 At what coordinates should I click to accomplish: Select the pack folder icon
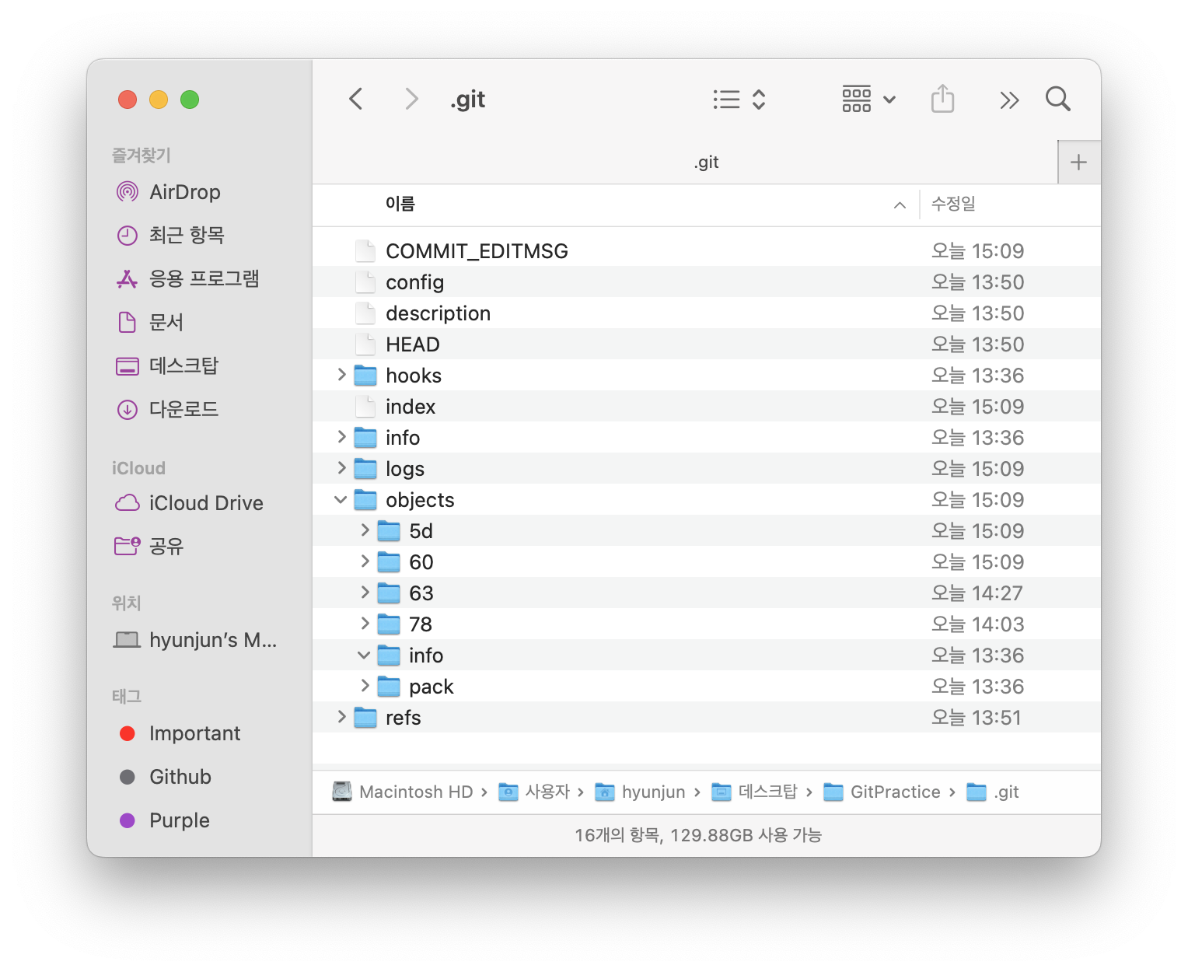389,686
